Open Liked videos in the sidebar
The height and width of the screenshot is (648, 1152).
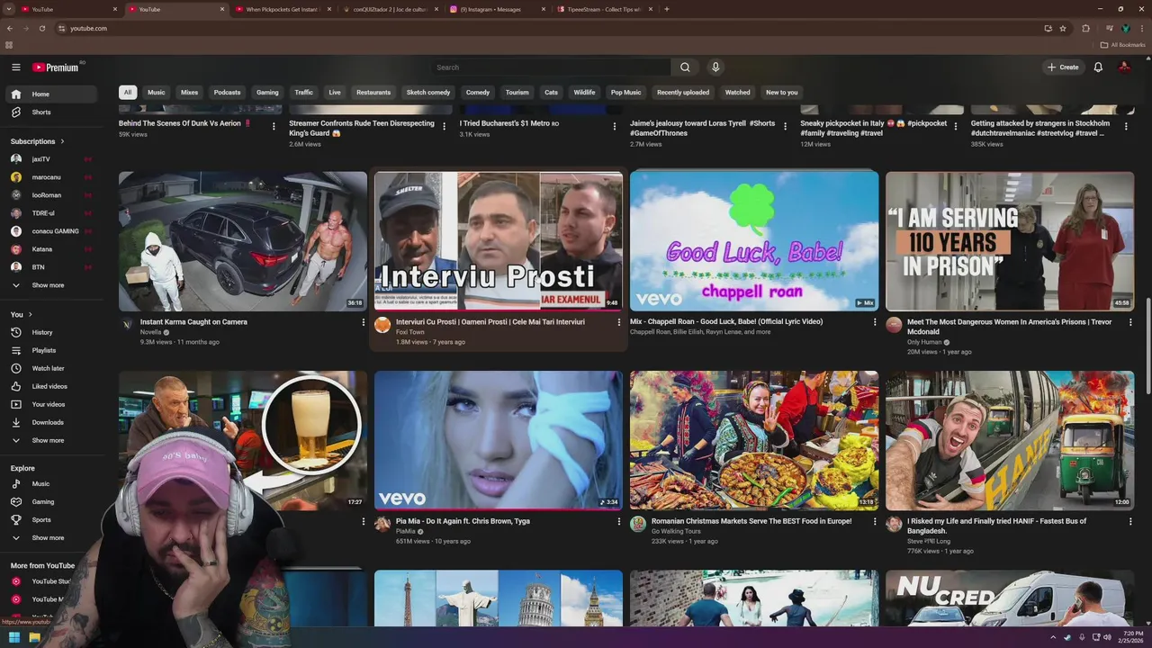click(52, 386)
